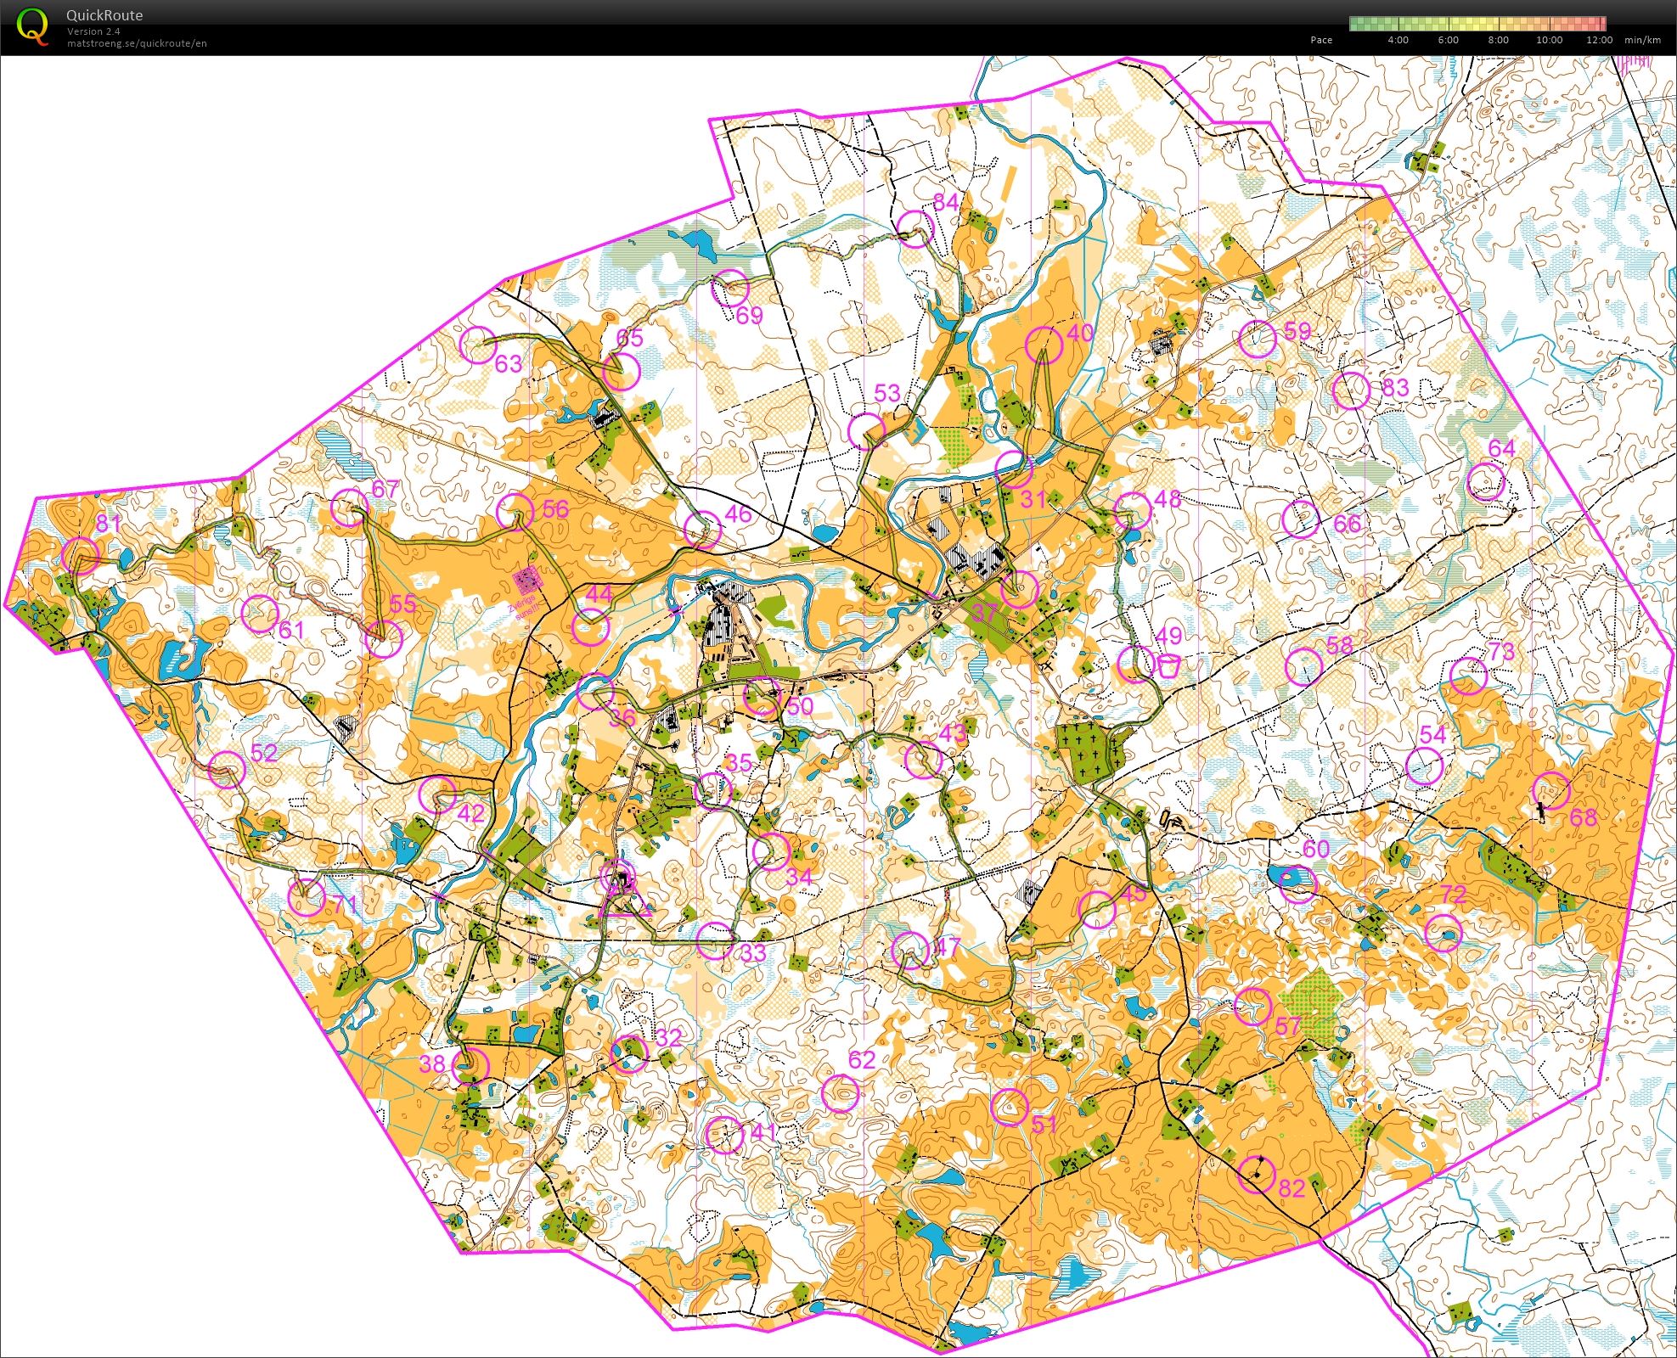Select control circle 53 on the map
This screenshot has height=1358, width=1677.
coord(868,431)
